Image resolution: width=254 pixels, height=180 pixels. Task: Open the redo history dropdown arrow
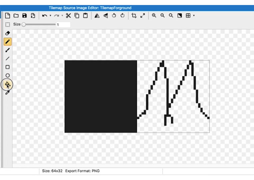[x=62, y=16]
